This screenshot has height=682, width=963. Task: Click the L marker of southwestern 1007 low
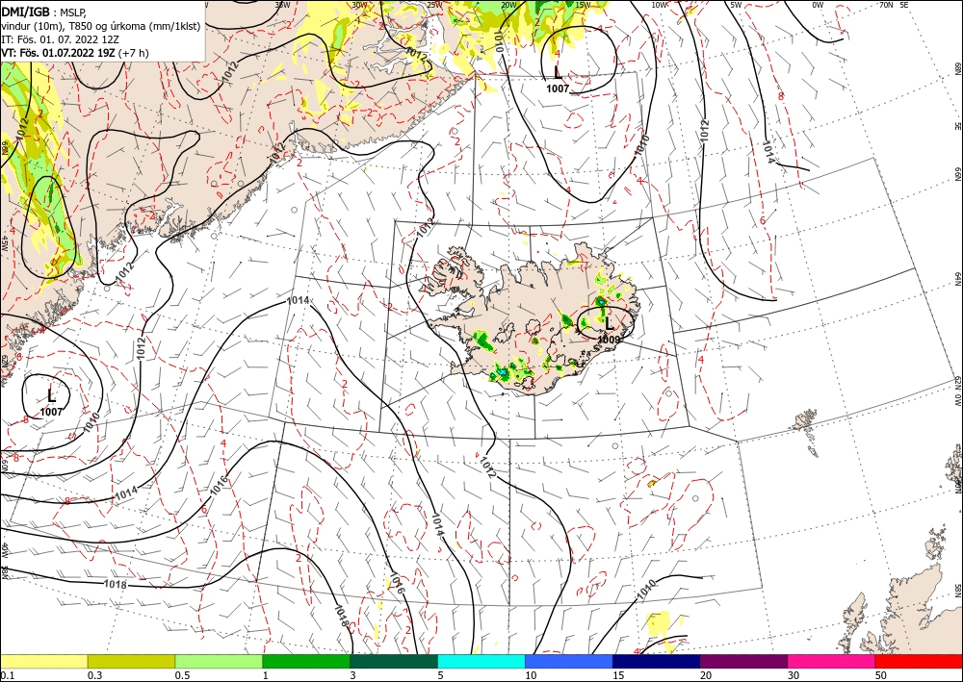pos(51,395)
